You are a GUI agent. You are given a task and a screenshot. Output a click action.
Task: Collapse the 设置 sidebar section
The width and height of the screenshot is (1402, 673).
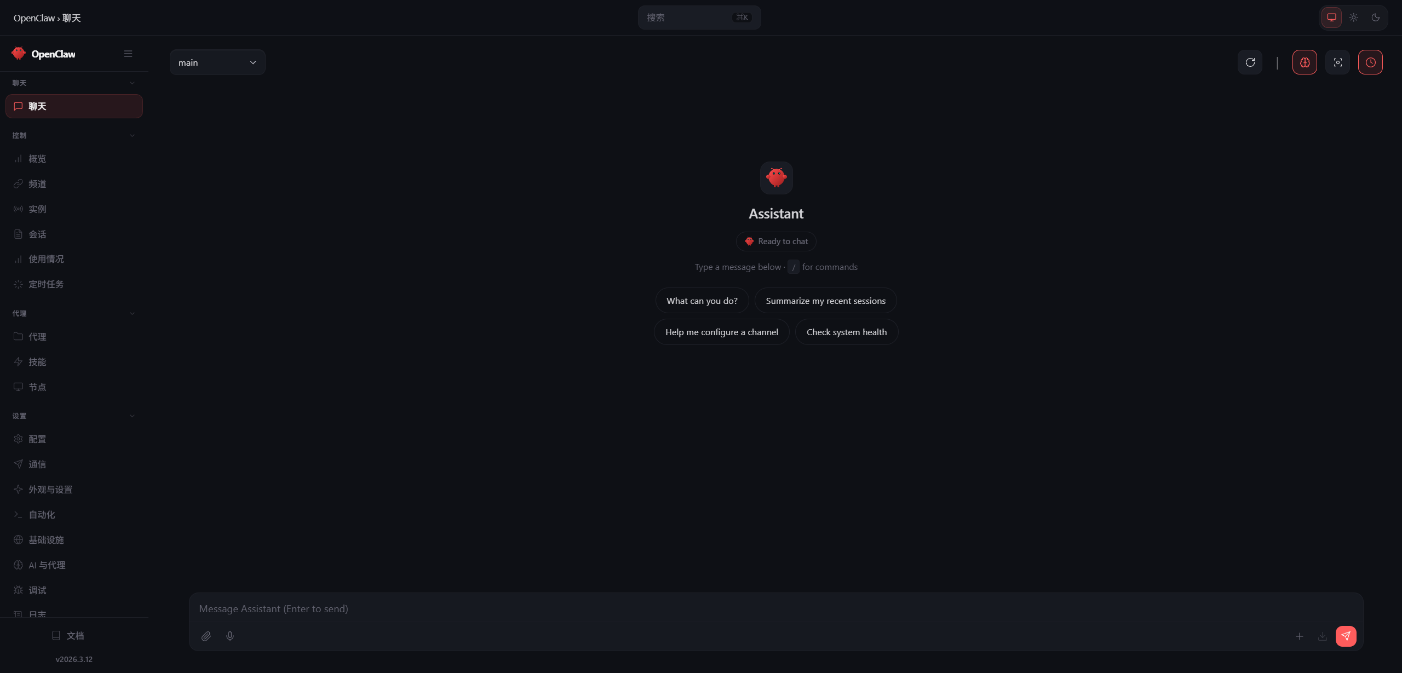coord(132,416)
